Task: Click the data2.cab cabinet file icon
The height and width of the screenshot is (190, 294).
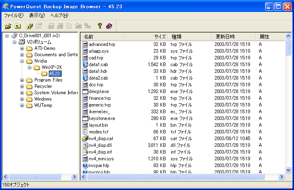Action: tap(85, 78)
